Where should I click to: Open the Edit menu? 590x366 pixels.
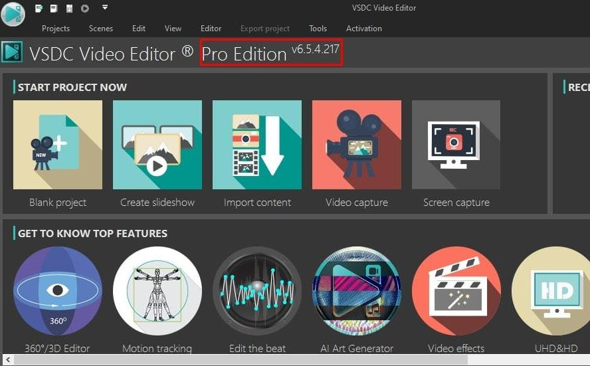coord(138,28)
